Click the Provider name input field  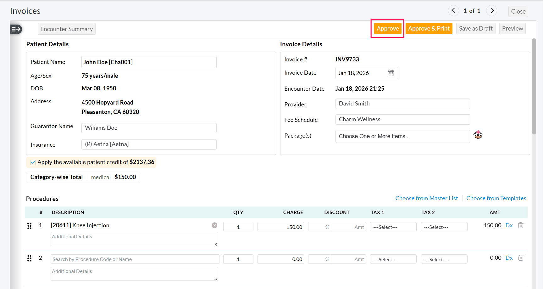click(x=402, y=104)
